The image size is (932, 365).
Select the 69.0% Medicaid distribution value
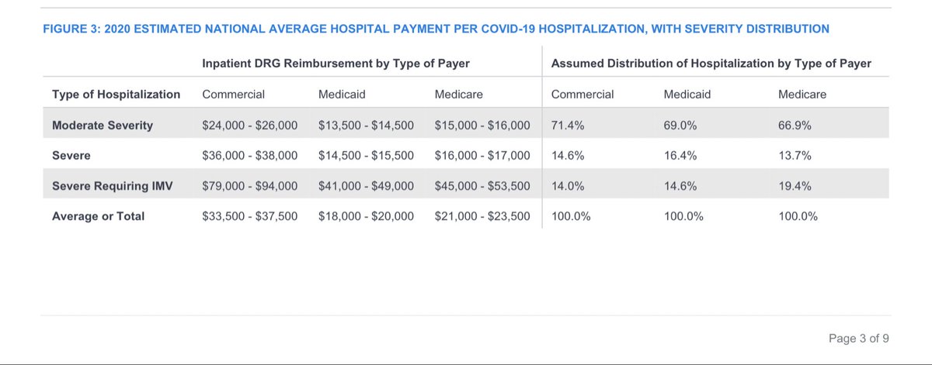click(x=681, y=125)
